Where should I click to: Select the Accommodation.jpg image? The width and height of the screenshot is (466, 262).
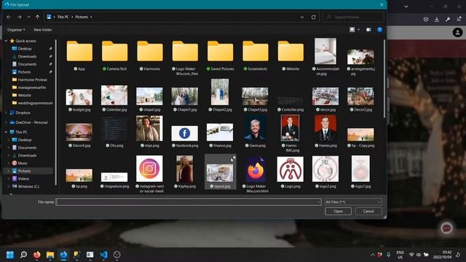click(325, 51)
